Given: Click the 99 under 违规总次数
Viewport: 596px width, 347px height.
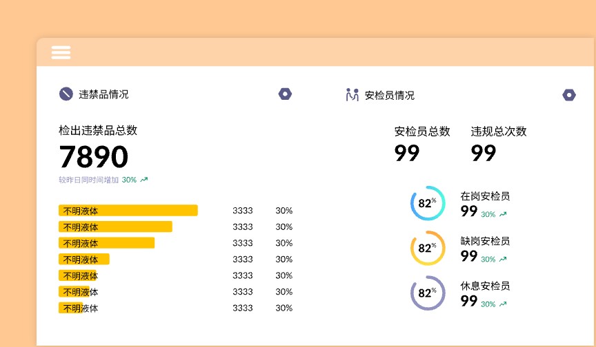Looking at the screenshot, I should tap(484, 153).
